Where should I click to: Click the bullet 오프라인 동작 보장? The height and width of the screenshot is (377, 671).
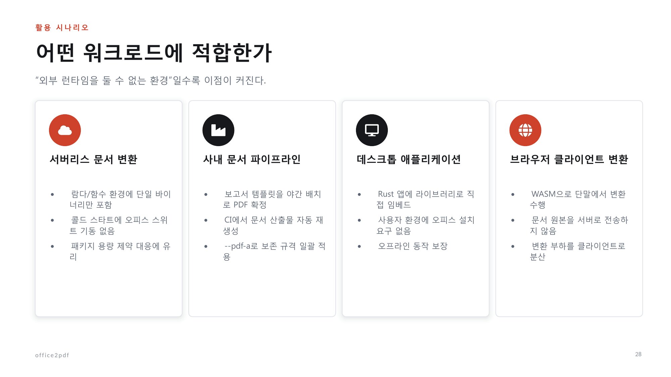[x=413, y=246]
